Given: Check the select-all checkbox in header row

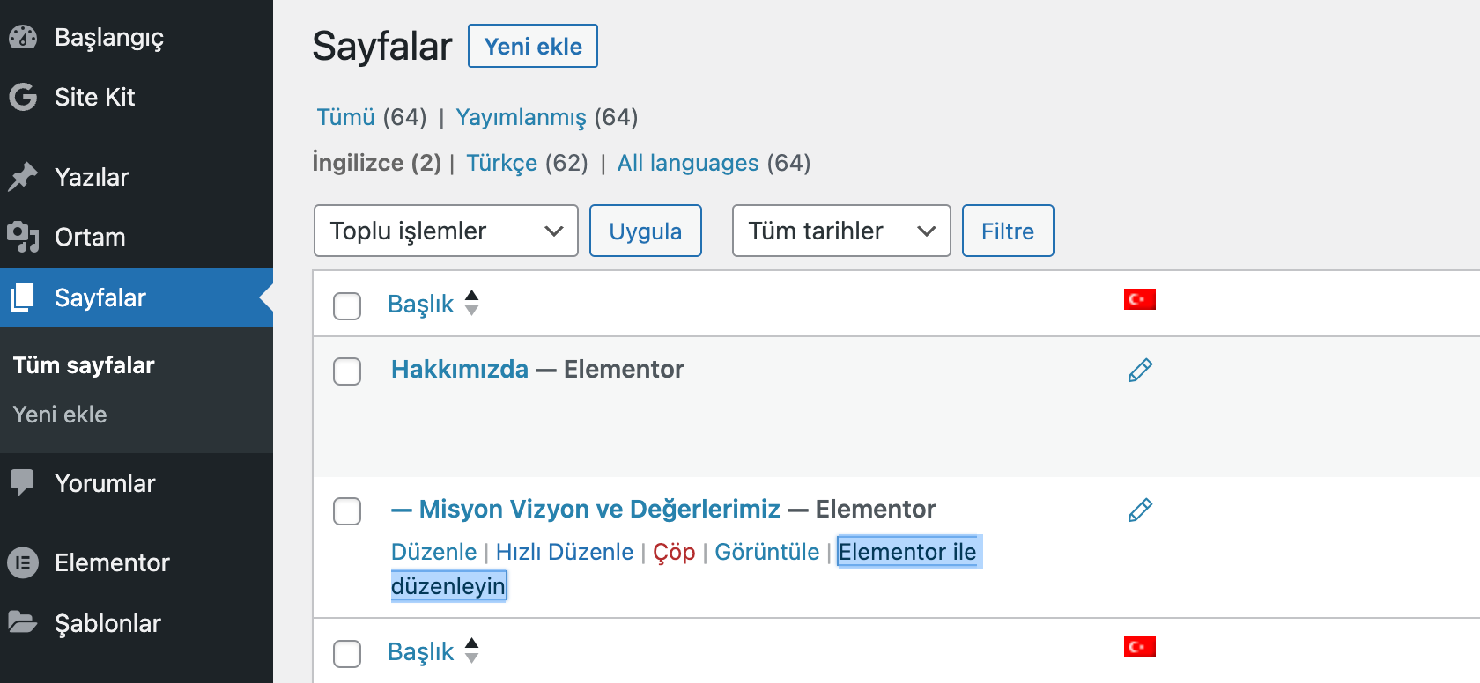Looking at the screenshot, I should tap(347, 306).
